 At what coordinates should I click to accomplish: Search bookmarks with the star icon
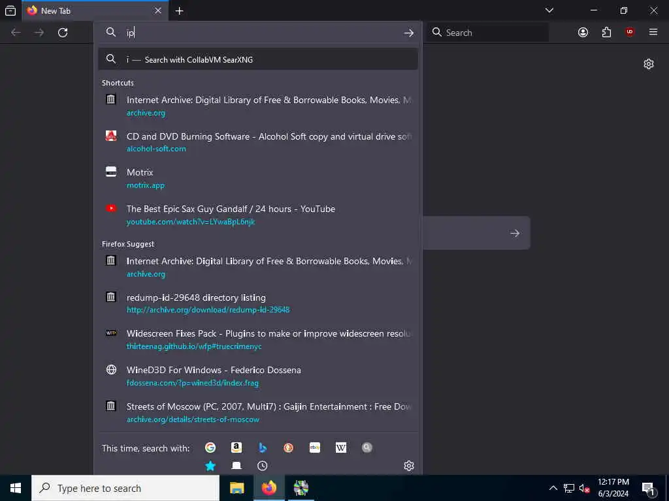click(210, 466)
